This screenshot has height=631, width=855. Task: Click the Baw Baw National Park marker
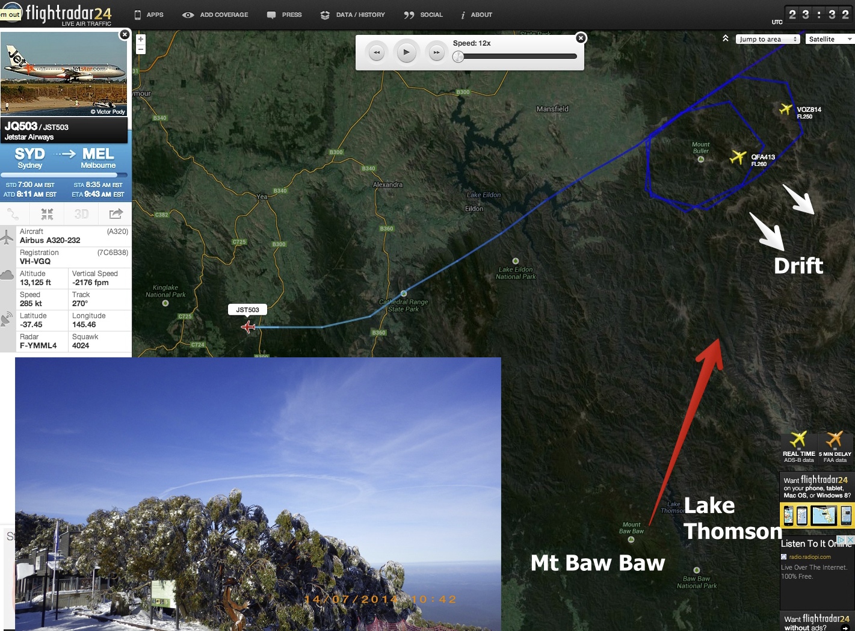point(697,570)
